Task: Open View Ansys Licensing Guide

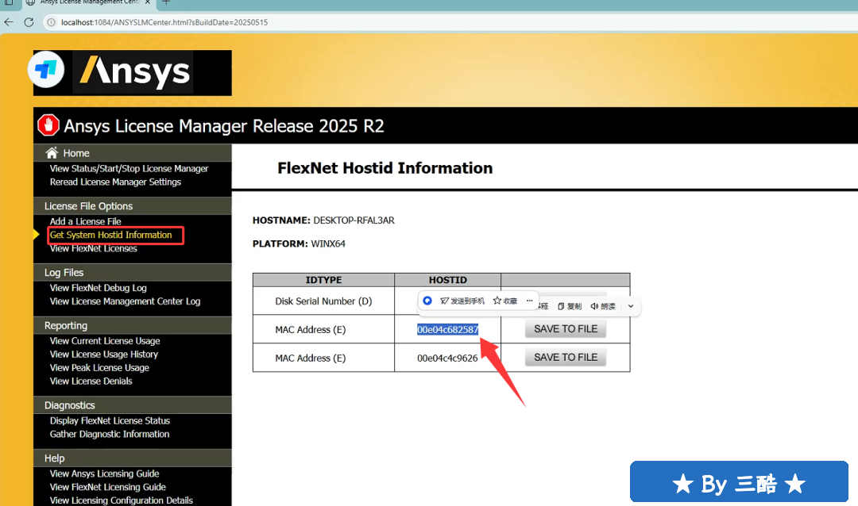Action: click(x=105, y=473)
